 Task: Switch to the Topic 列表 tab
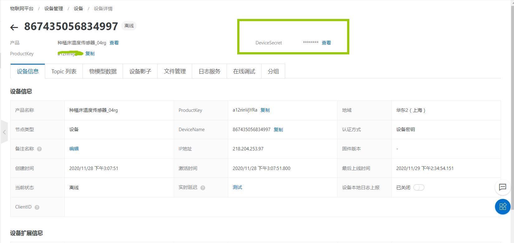[64, 71]
